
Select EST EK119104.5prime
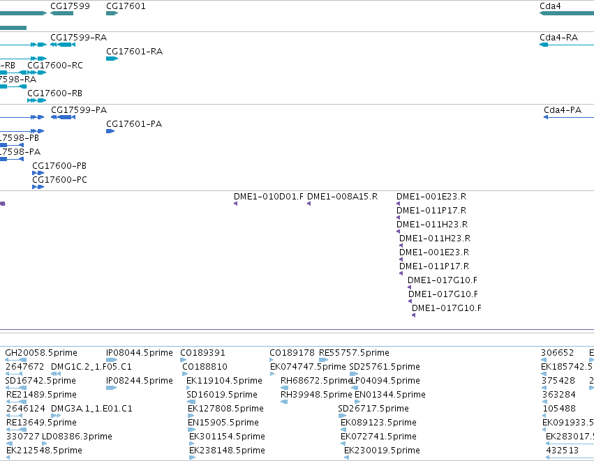click(x=224, y=381)
